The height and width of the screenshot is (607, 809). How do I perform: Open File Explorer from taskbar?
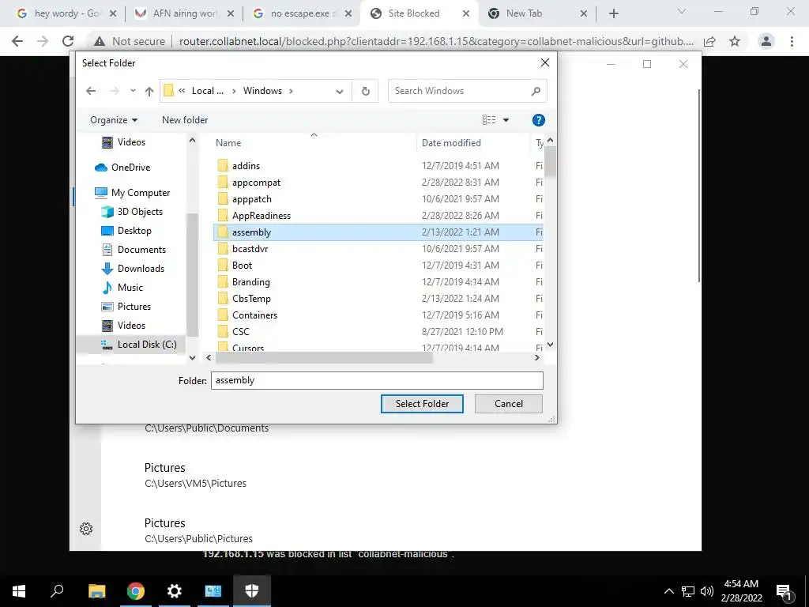coord(96,591)
